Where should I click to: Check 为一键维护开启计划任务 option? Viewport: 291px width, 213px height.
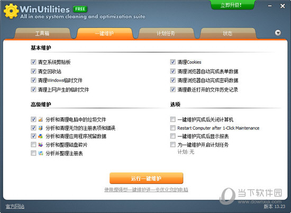point(173,144)
